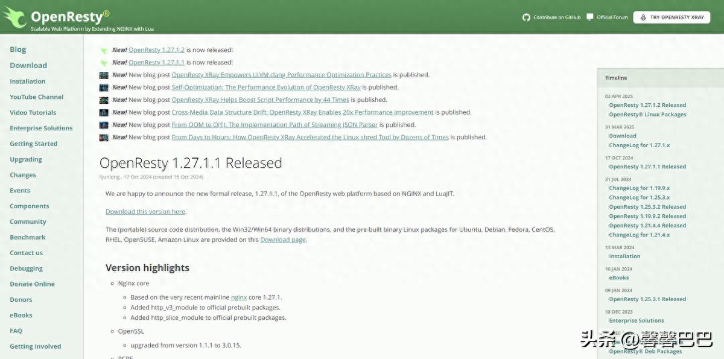Open the OpenResty 1.27.1.1 news link
The width and height of the screenshot is (724, 359).
pos(156,62)
